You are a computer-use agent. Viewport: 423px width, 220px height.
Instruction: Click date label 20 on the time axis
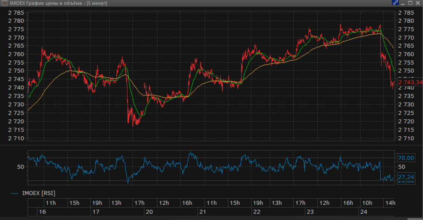(149, 212)
